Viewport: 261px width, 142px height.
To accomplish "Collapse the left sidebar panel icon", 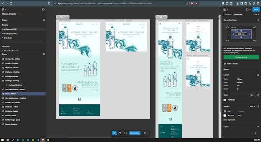I will pos(43,10).
